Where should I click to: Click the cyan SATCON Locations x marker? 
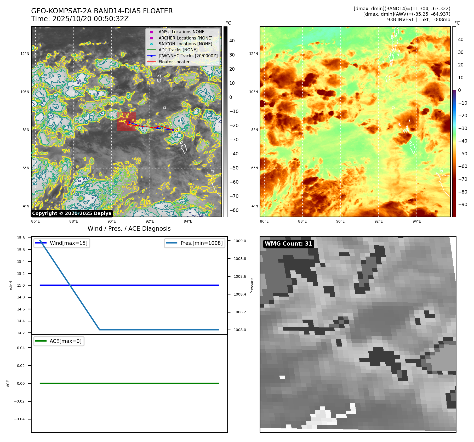(x=151, y=44)
